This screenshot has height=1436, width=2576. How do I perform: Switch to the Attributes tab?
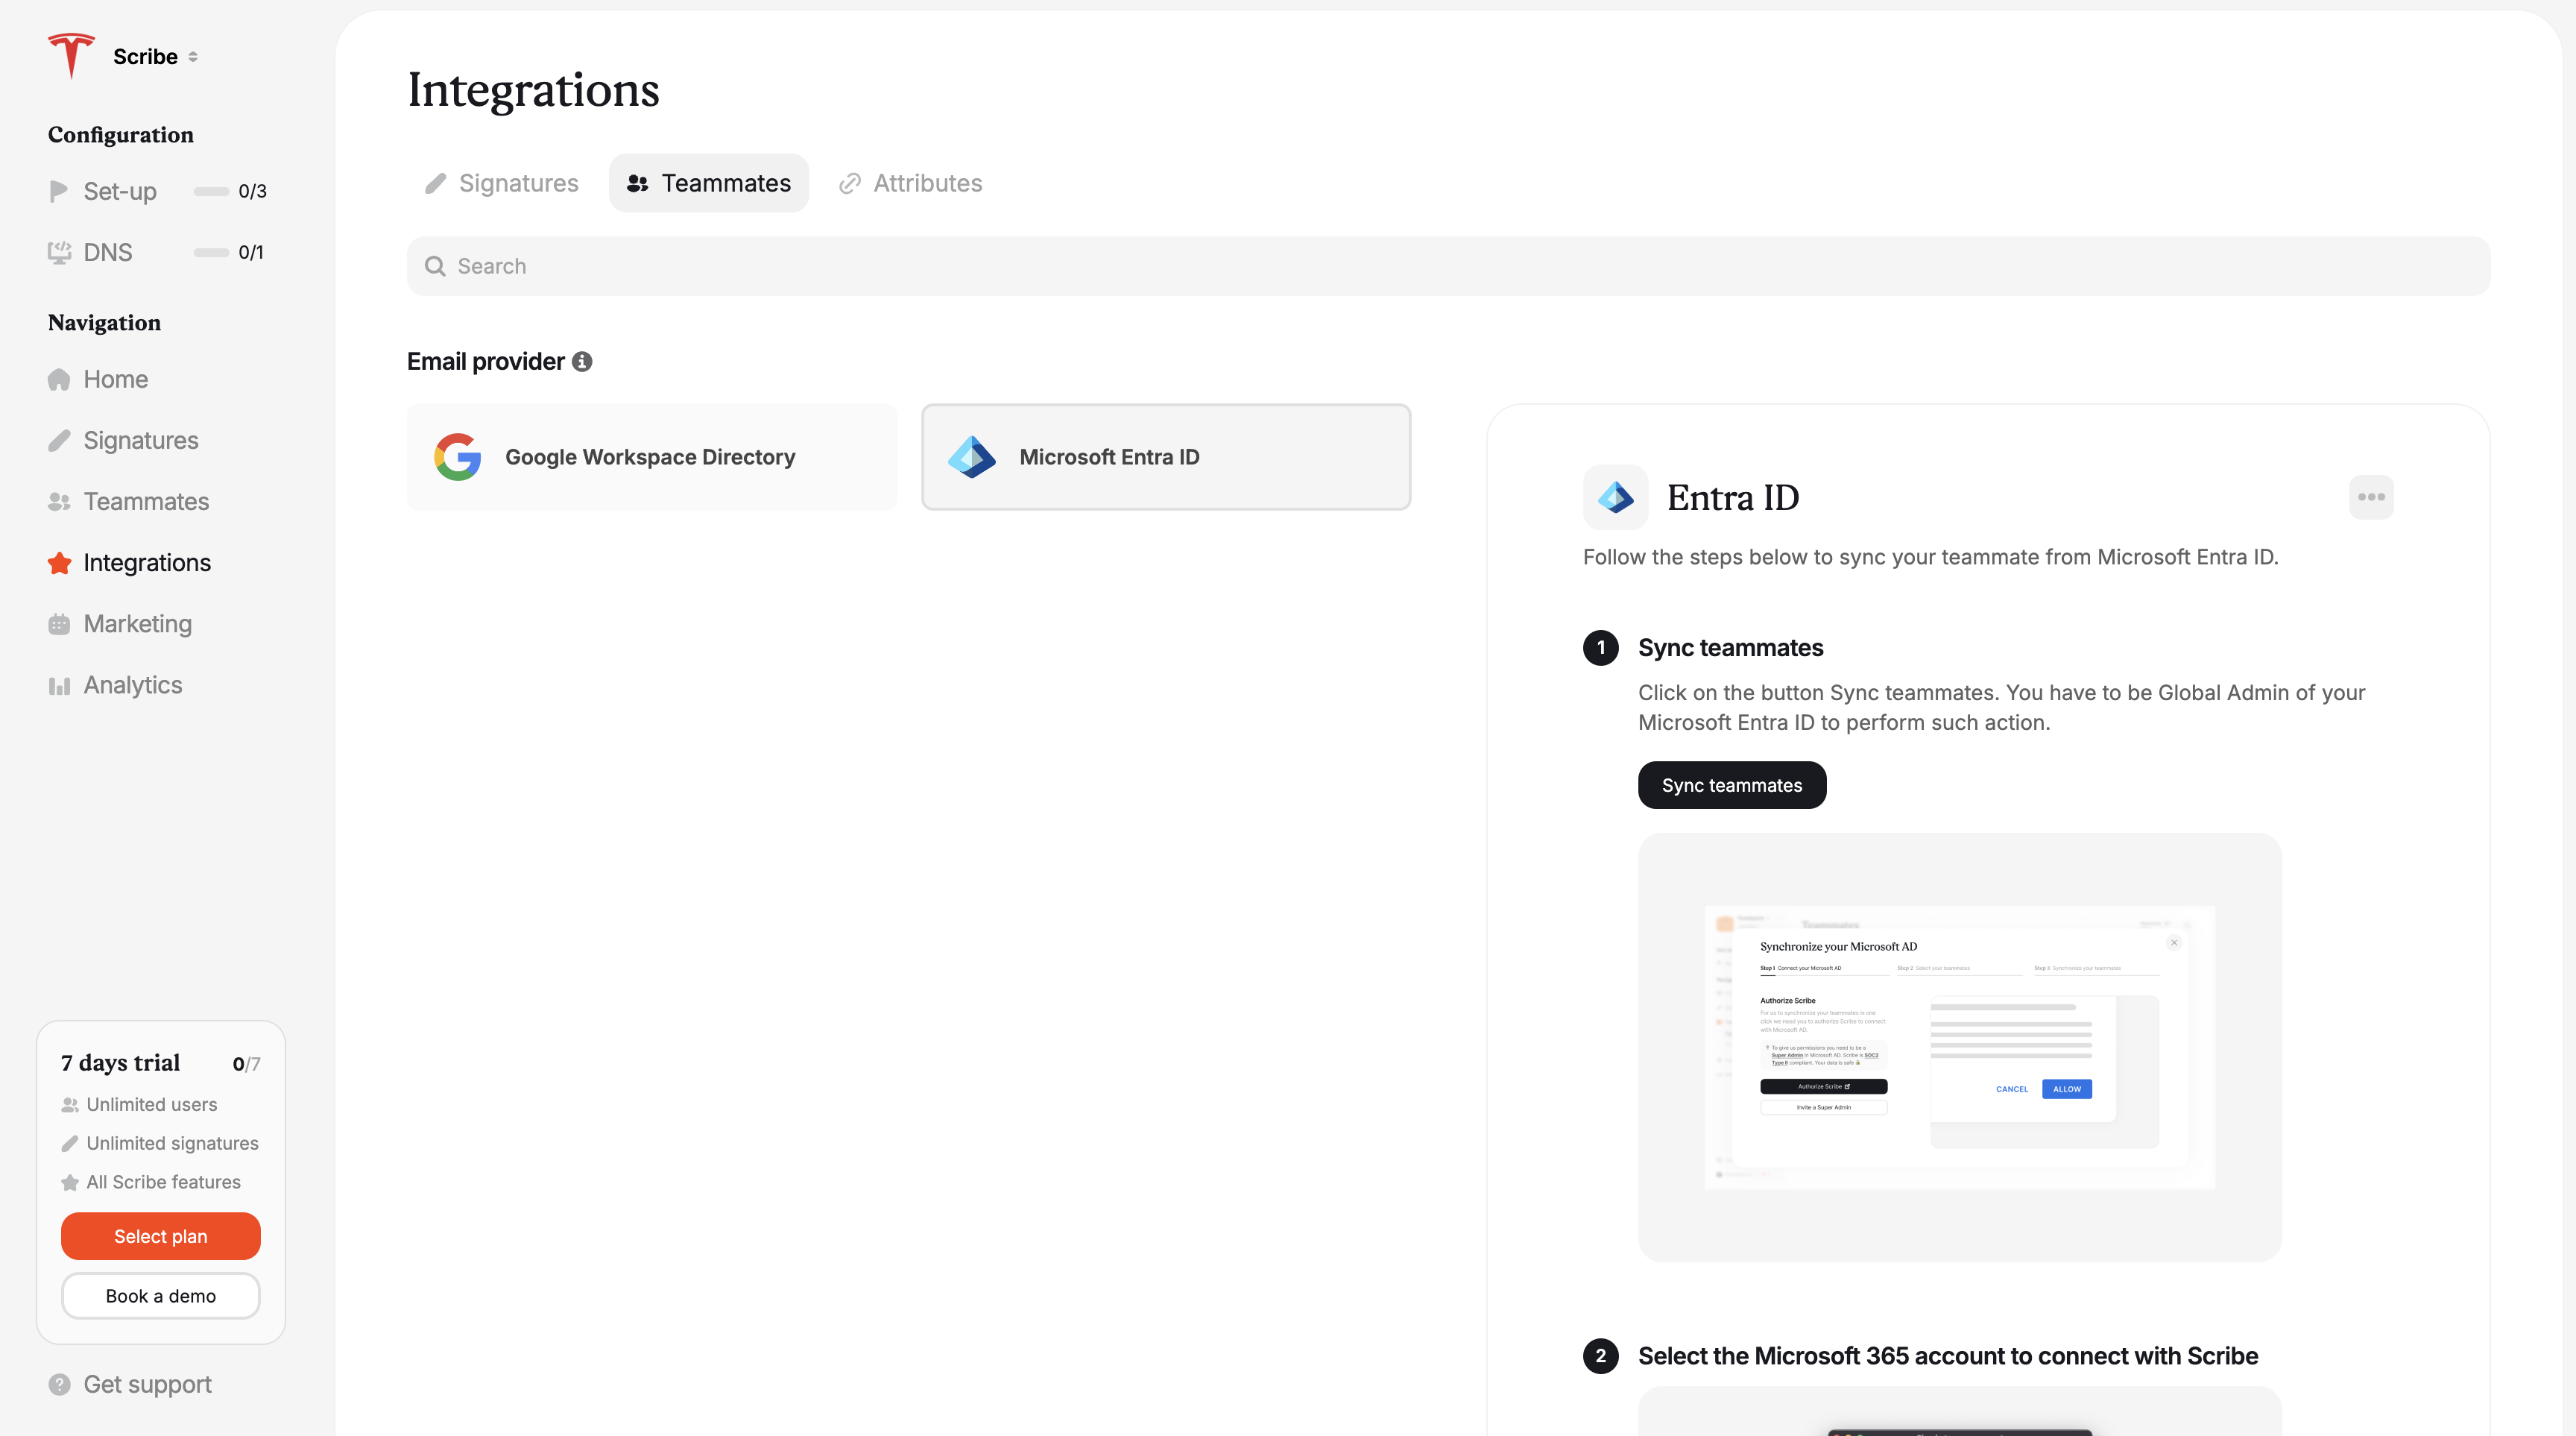coord(910,183)
